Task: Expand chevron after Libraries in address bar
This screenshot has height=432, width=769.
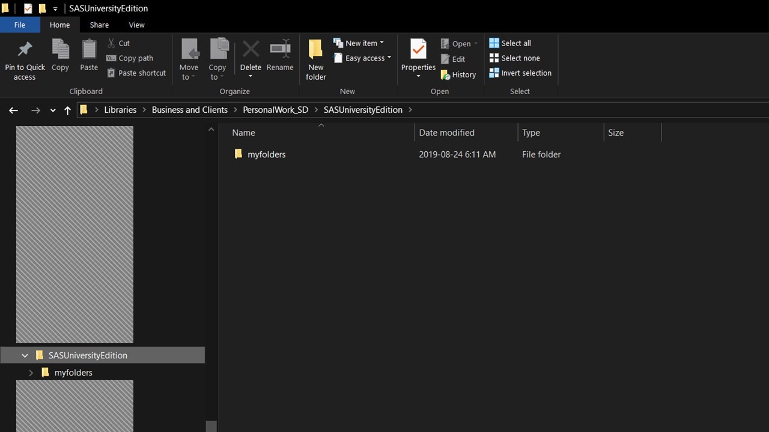Action: (144, 110)
